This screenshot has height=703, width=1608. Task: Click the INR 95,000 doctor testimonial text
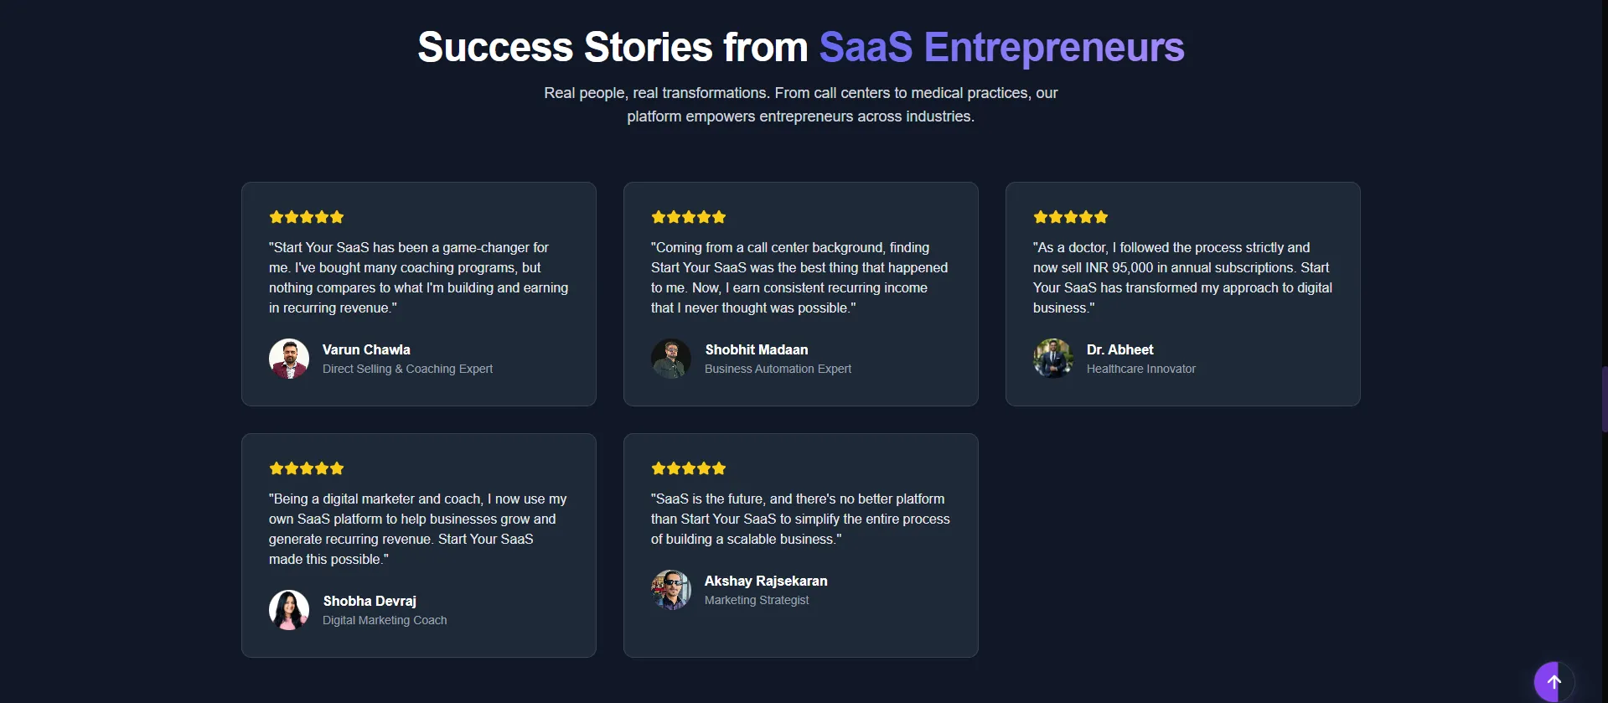(x=1181, y=277)
